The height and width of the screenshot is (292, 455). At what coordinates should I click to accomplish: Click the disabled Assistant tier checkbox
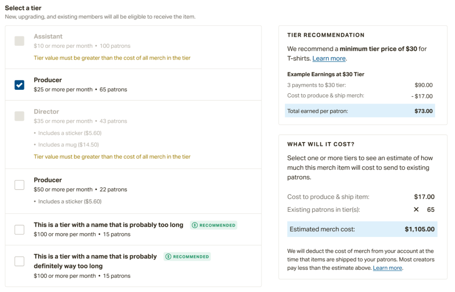[x=20, y=41]
